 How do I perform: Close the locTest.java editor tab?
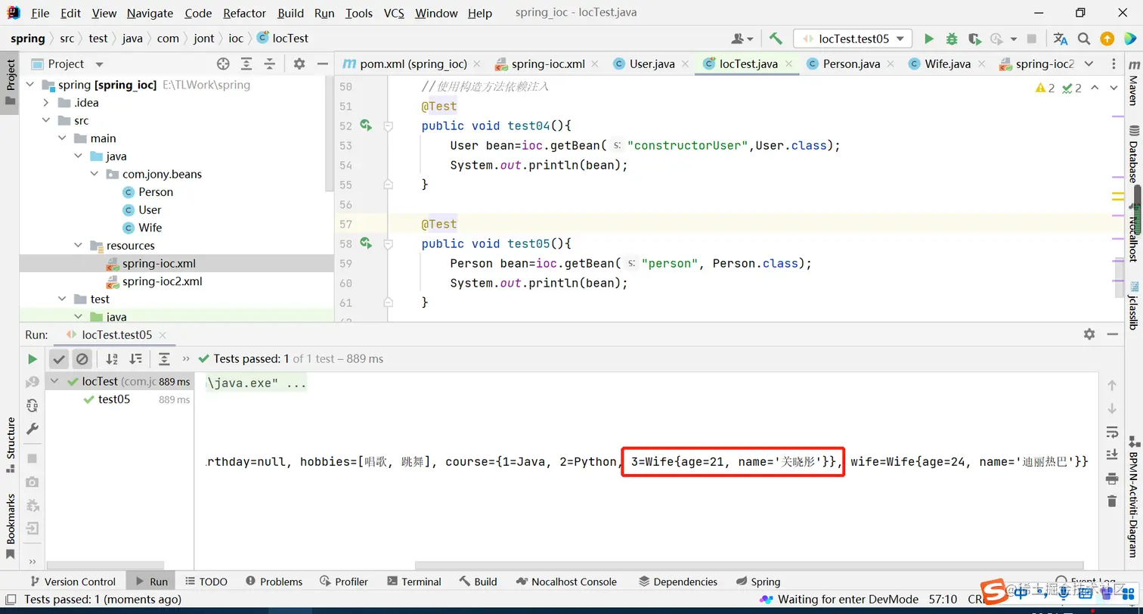[x=788, y=64]
